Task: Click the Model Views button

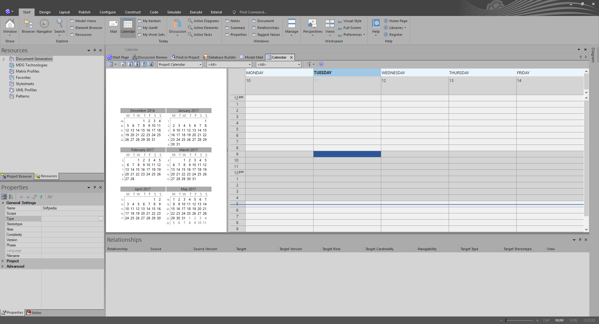Action: pyautogui.click(x=83, y=21)
